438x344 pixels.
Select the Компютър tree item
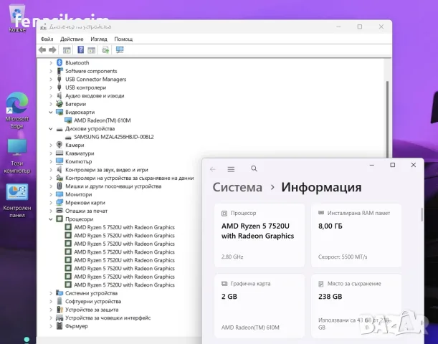(x=78, y=161)
